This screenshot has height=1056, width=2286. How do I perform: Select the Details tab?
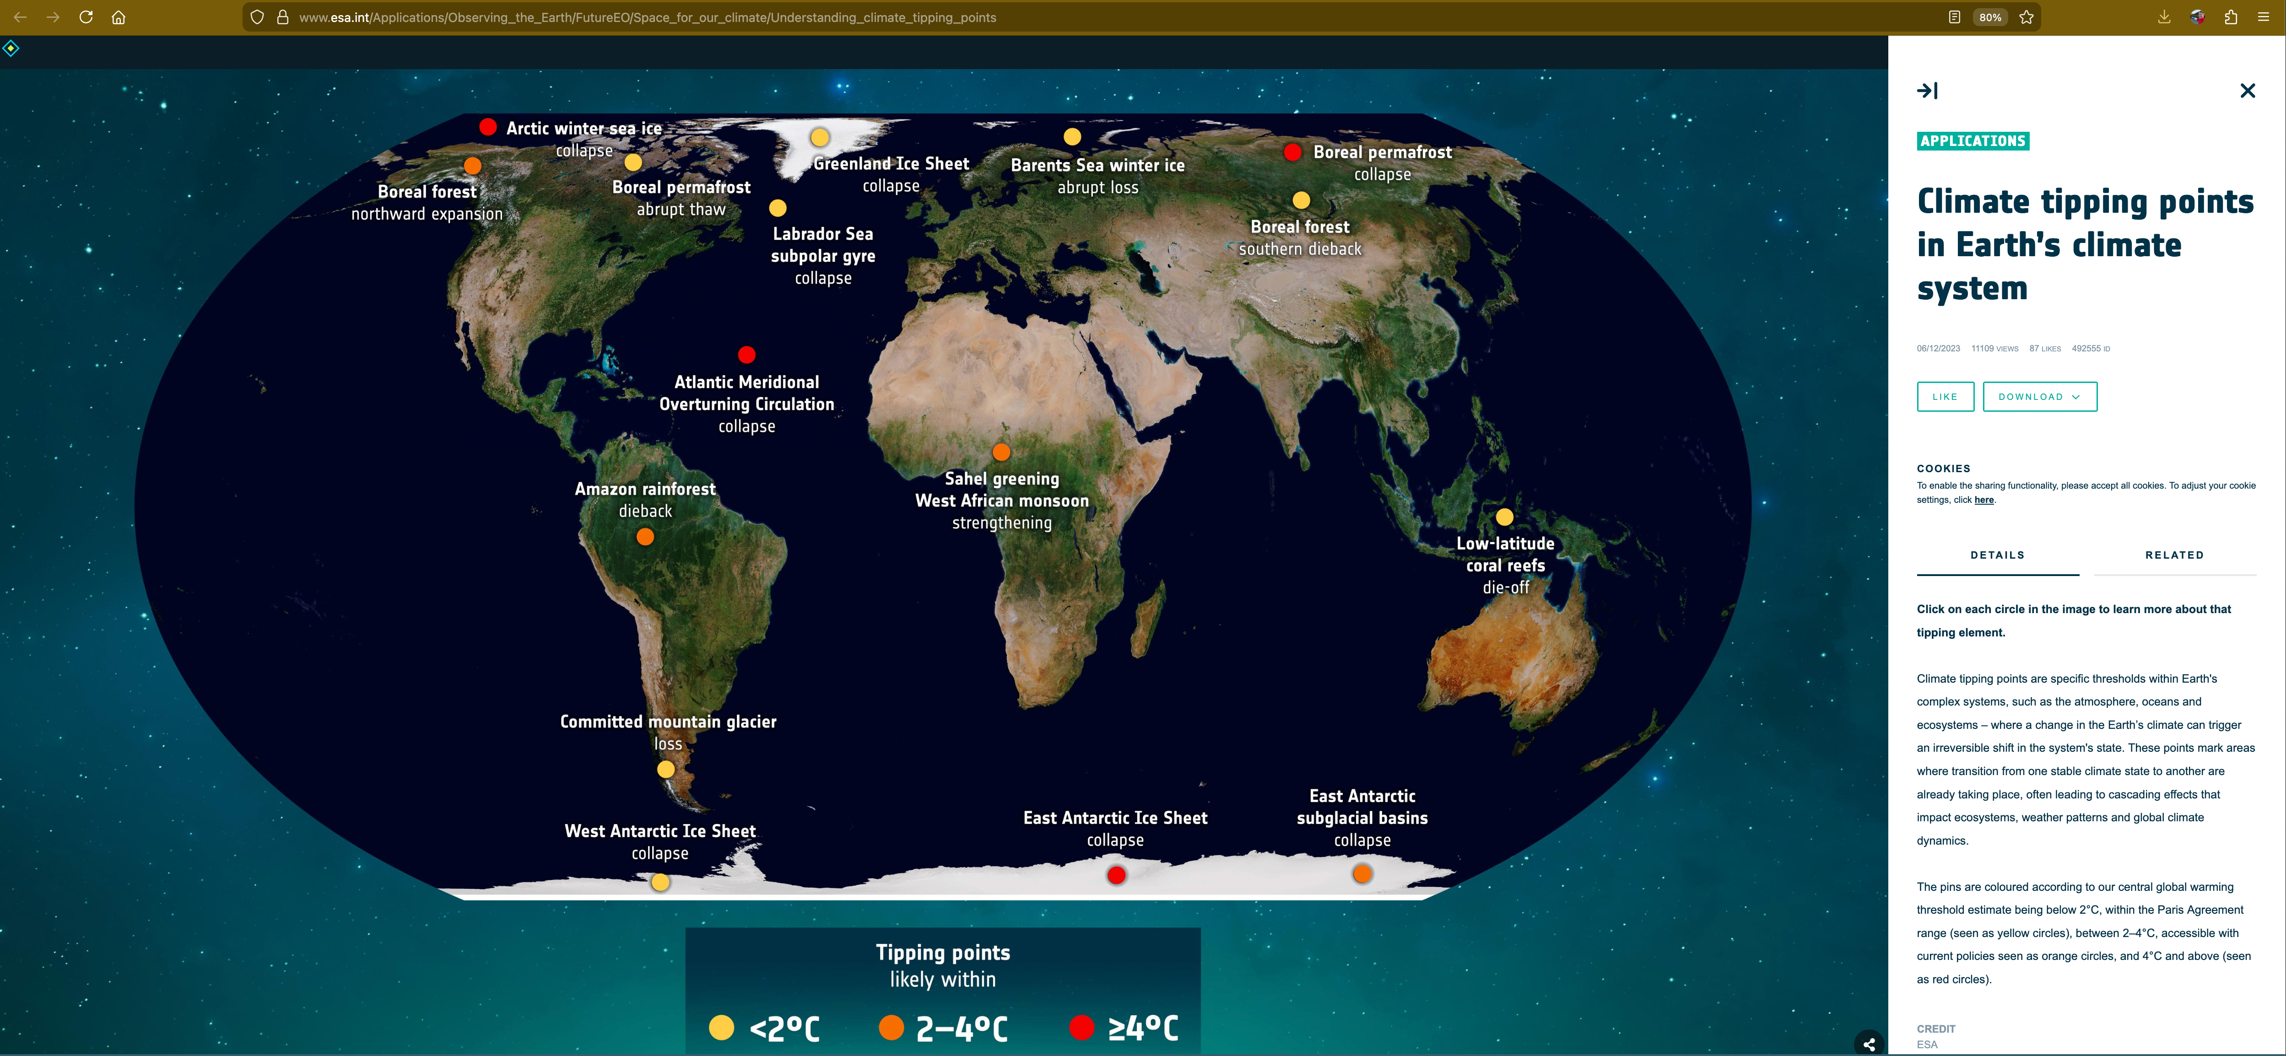click(1997, 555)
